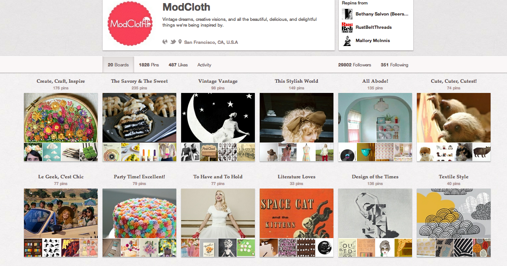Open the 487 Likes tab
Screen dimensions: 507x266
(x=178, y=65)
